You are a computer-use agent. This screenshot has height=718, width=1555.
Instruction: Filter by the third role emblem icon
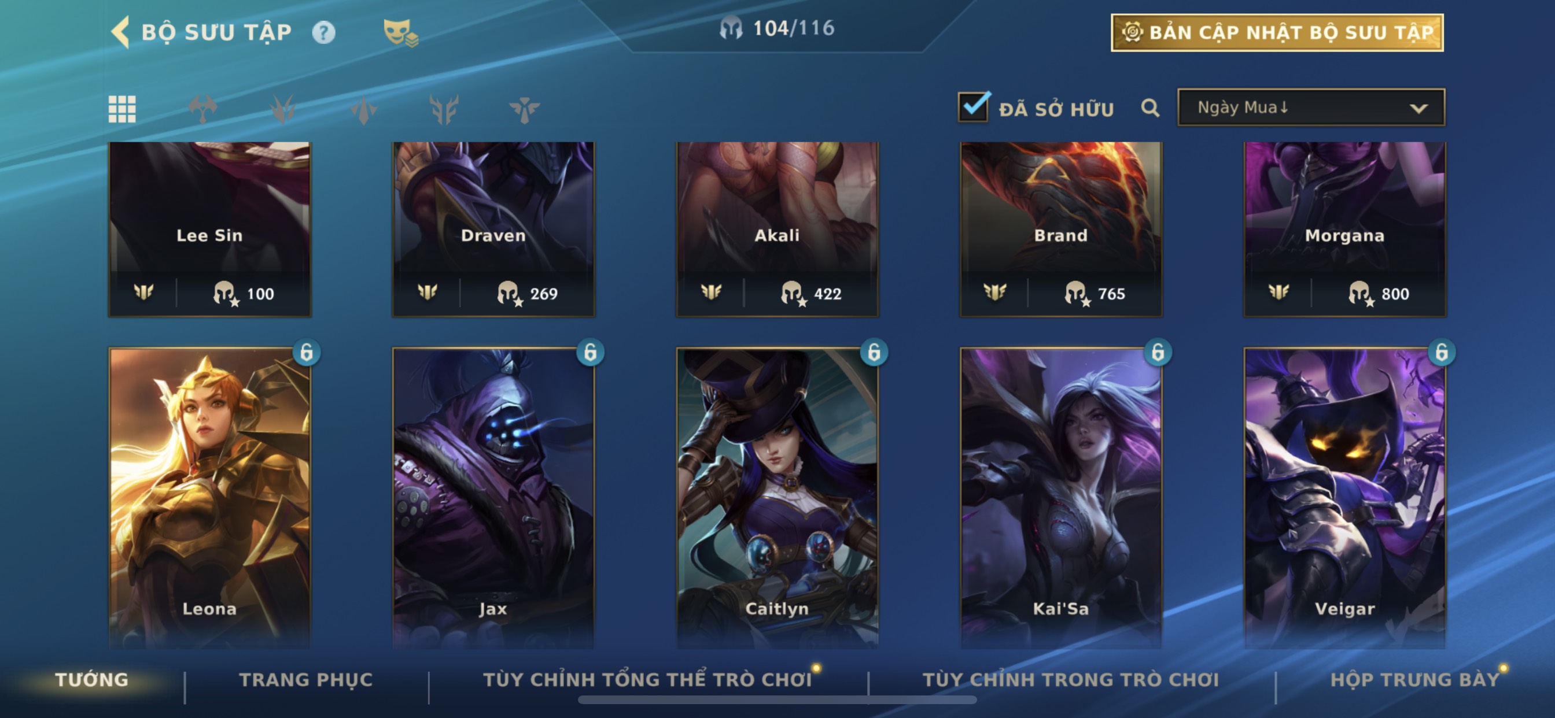[x=283, y=109]
